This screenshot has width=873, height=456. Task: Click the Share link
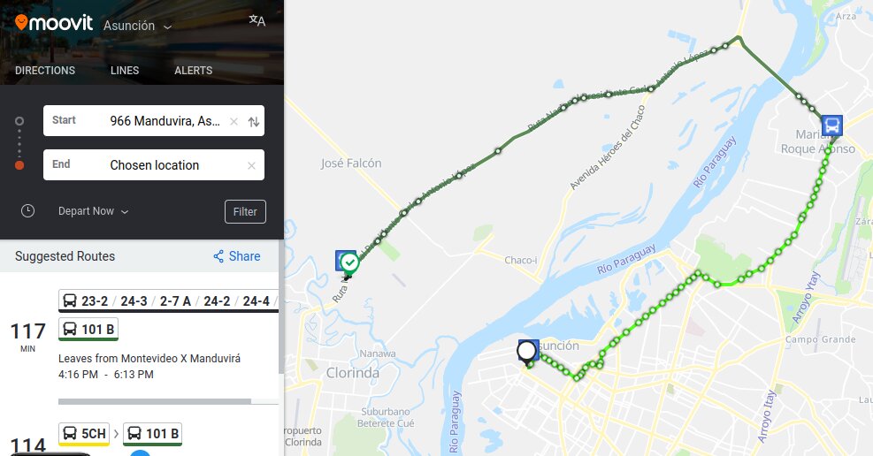click(237, 256)
